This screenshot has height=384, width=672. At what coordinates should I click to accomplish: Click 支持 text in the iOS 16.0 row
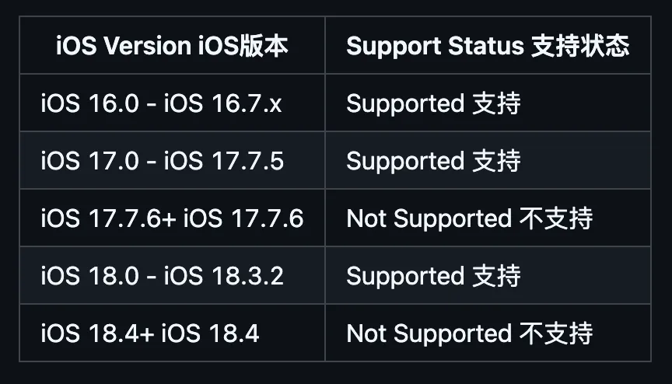coord(496,103)
